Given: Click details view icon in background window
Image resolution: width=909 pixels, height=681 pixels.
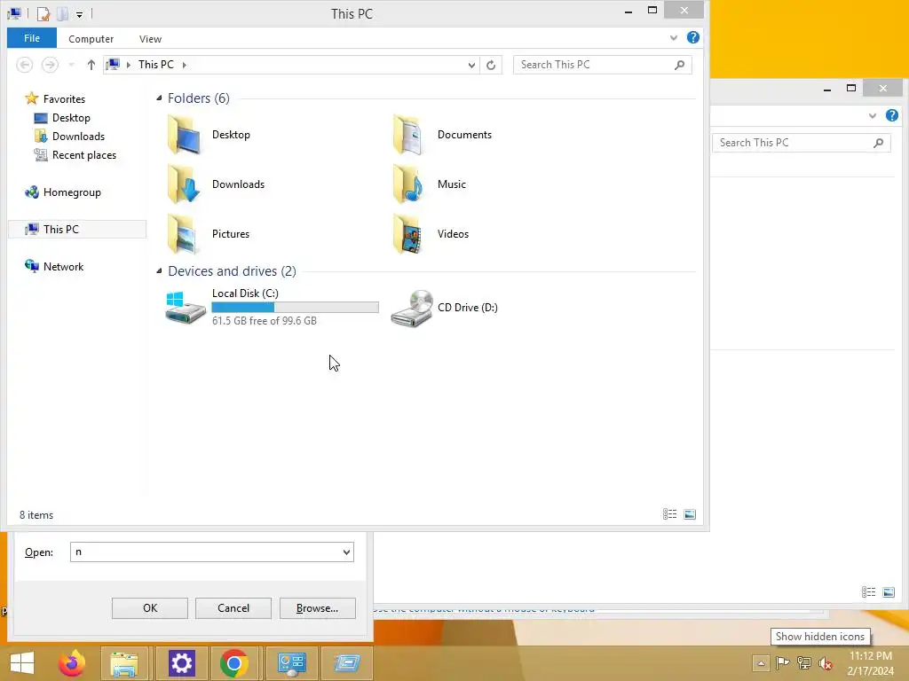Looking at the screenshot, I should (868, 591).
